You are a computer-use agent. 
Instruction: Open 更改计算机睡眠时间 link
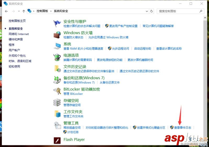pyautogui.click(x=140, y=60)
